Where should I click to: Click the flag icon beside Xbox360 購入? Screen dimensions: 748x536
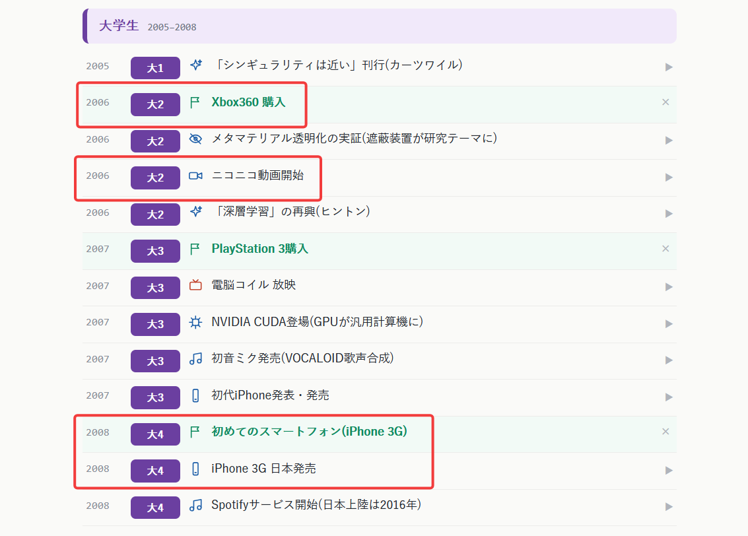[x=195, y=102]
